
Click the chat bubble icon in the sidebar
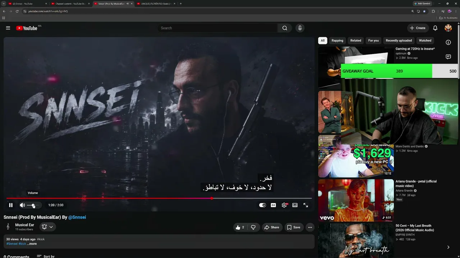[448, 57]
